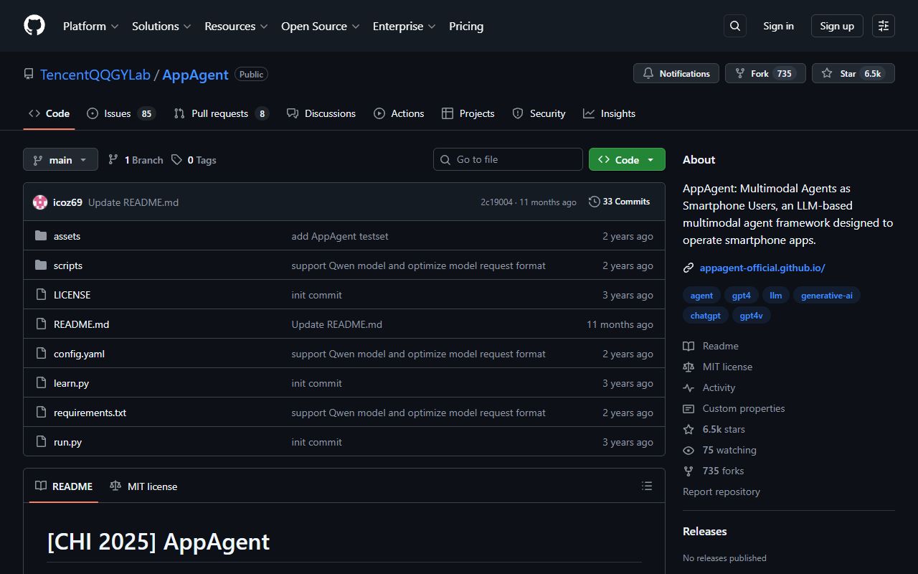Click the commit history clock icon

(594, 201)
